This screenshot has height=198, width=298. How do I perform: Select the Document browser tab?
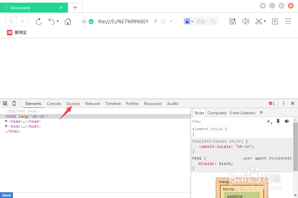[x=34, y=8]
